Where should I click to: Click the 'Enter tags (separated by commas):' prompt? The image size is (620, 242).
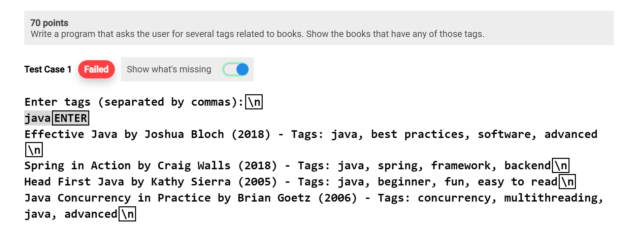133,102
